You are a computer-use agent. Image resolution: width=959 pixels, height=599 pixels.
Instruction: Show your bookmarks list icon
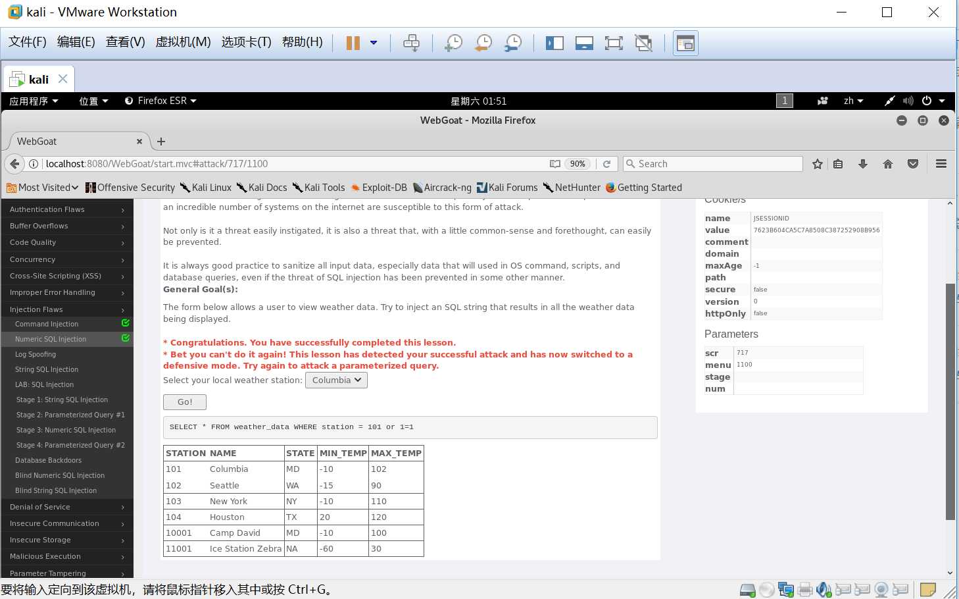838,164
